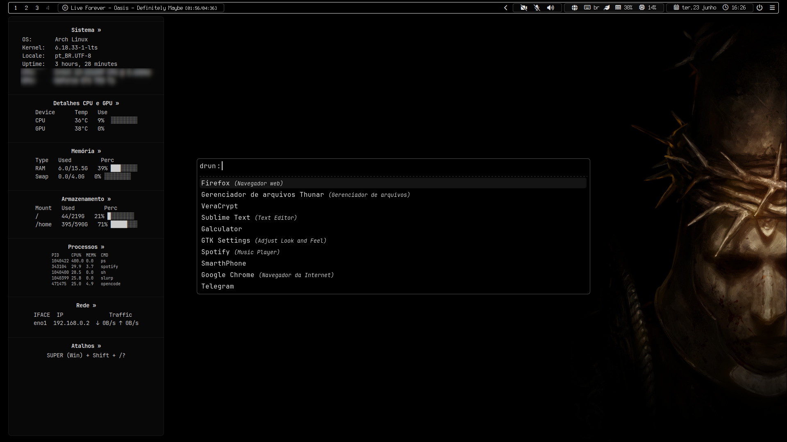Screen dimensions: 787x442
Task: Click the Live Forever - Oasis track title
Action: 127,8
